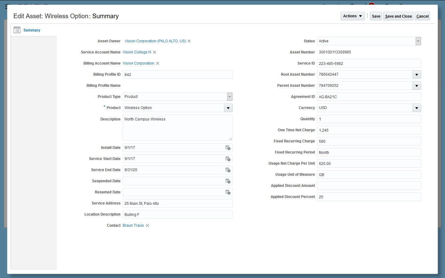Screen dimensions: 445x278
Task: Switch to the Summary tab
Action: (x=32, y=30)
